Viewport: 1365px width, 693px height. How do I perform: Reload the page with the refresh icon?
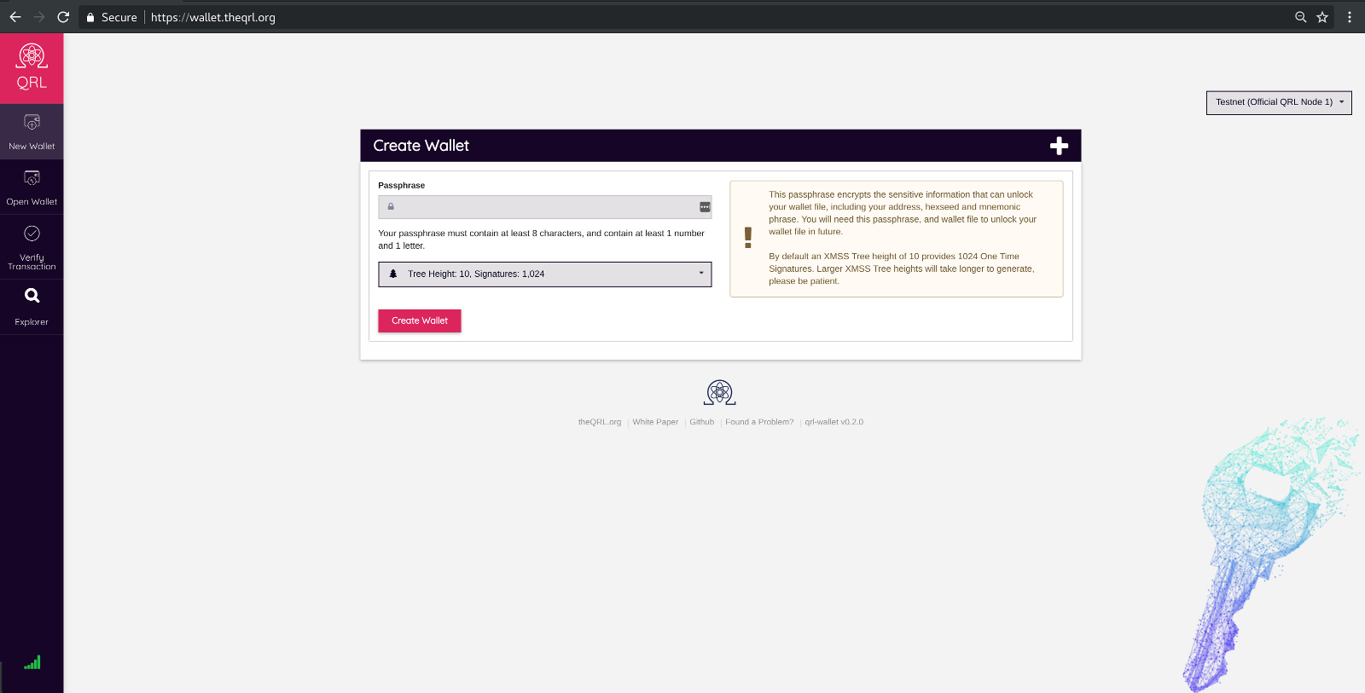tap(63, 17)
